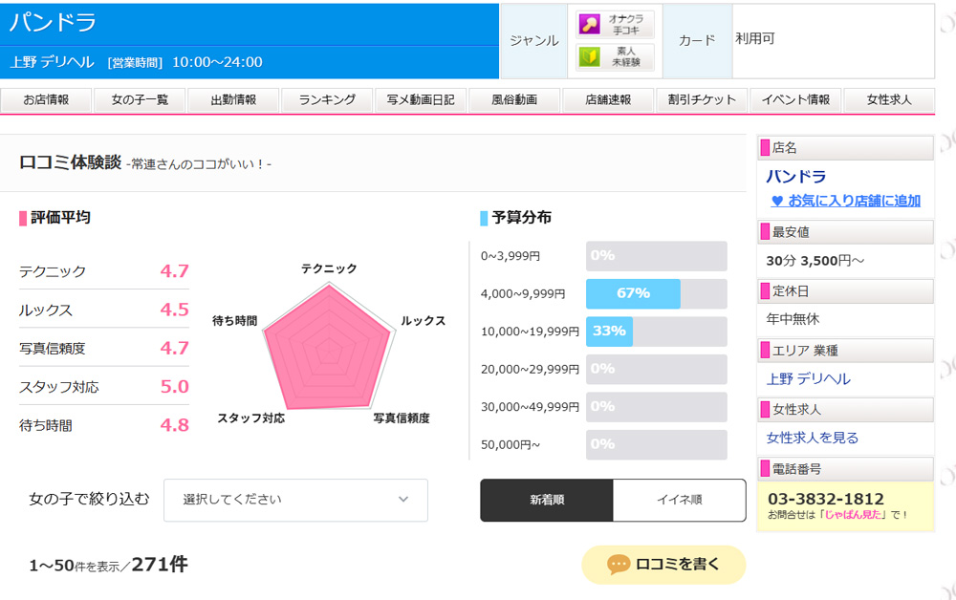Open the お店情報 tab
The height and width of the screenshot is (600, 956).
[46, 100]
